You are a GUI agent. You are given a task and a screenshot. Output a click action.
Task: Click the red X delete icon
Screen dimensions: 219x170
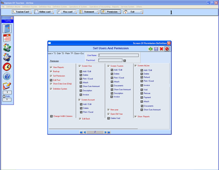click(x=162, y=49)
